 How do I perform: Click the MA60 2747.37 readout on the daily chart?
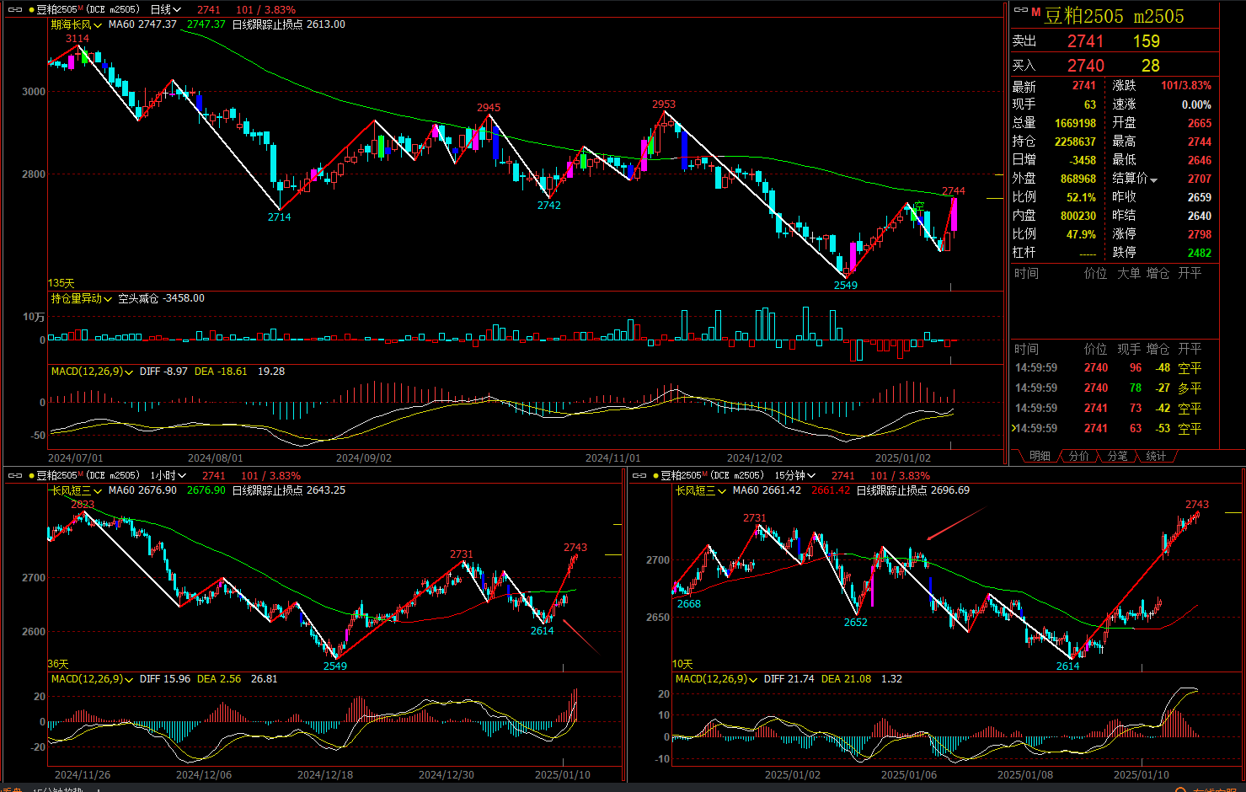click(x=142, y=24)
